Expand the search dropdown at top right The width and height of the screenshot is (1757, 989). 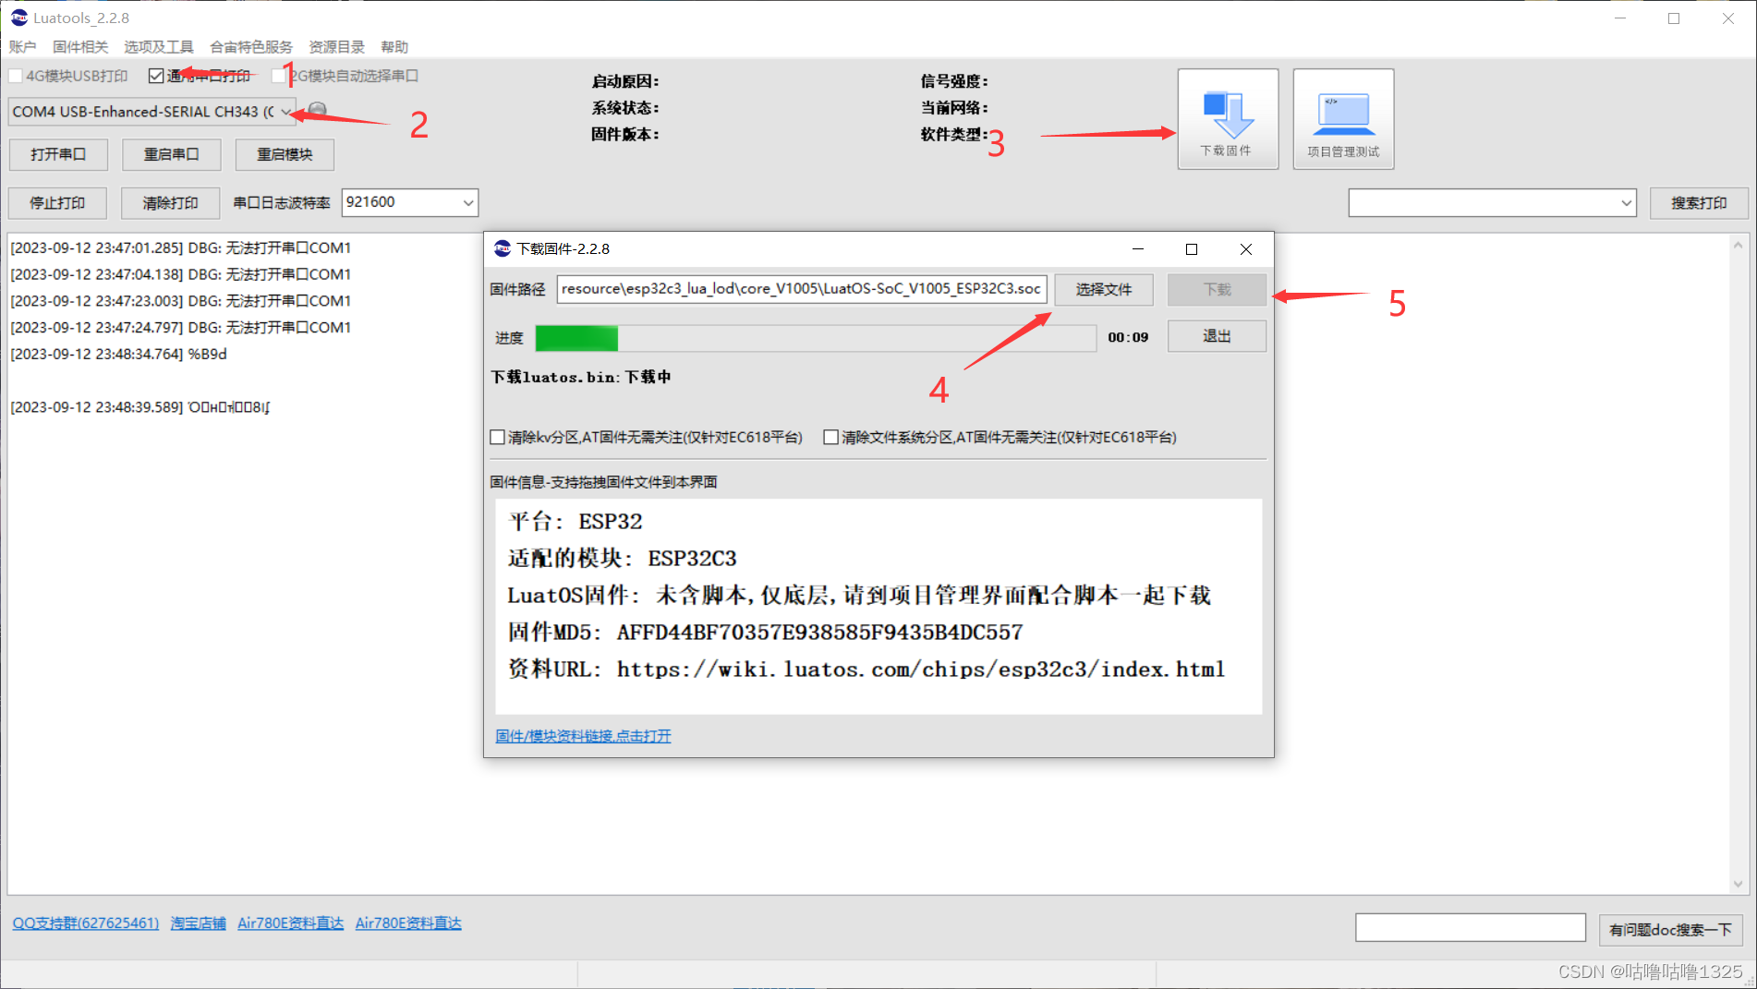tap(1626, 202)
